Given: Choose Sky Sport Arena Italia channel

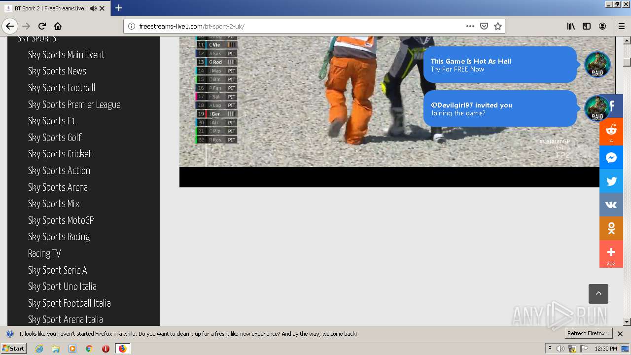Looking at the screenshot, I should coord(65,319).
